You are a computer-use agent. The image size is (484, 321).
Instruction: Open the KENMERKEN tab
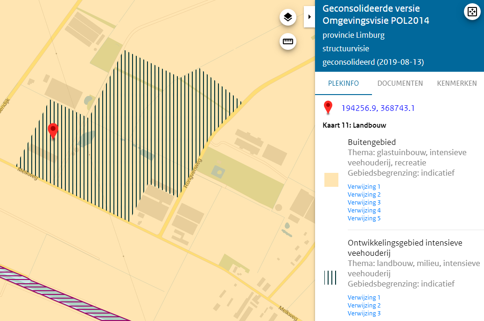[457, 83]
